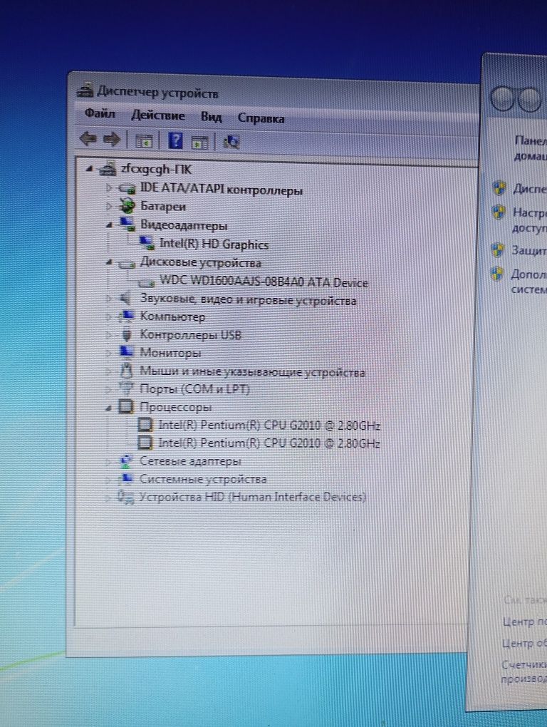
Task: Click Счетчики производ… link in System window
Action: 523,671
